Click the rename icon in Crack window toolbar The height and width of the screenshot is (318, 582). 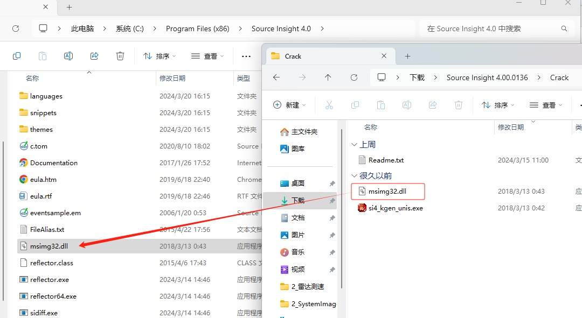[407, 105]
